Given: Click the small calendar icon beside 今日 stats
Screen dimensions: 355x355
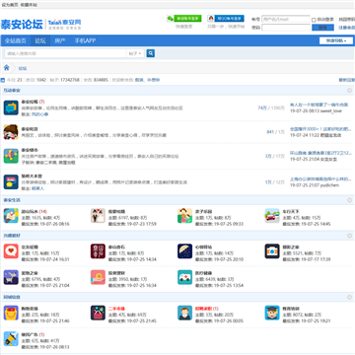Looking at the screenshot, I should click(x=3, y=80).
